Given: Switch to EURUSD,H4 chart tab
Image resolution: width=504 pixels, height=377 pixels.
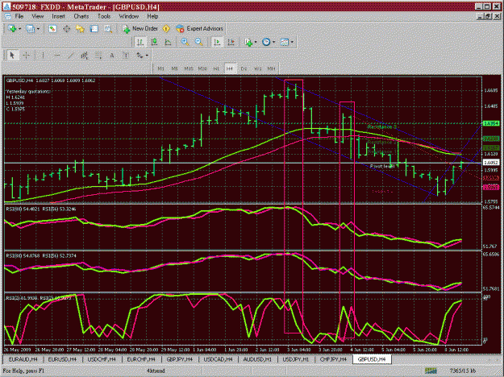Looking at the screenshot, I should tap(62, 359).
